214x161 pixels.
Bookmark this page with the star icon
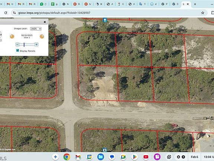[203, 13]
